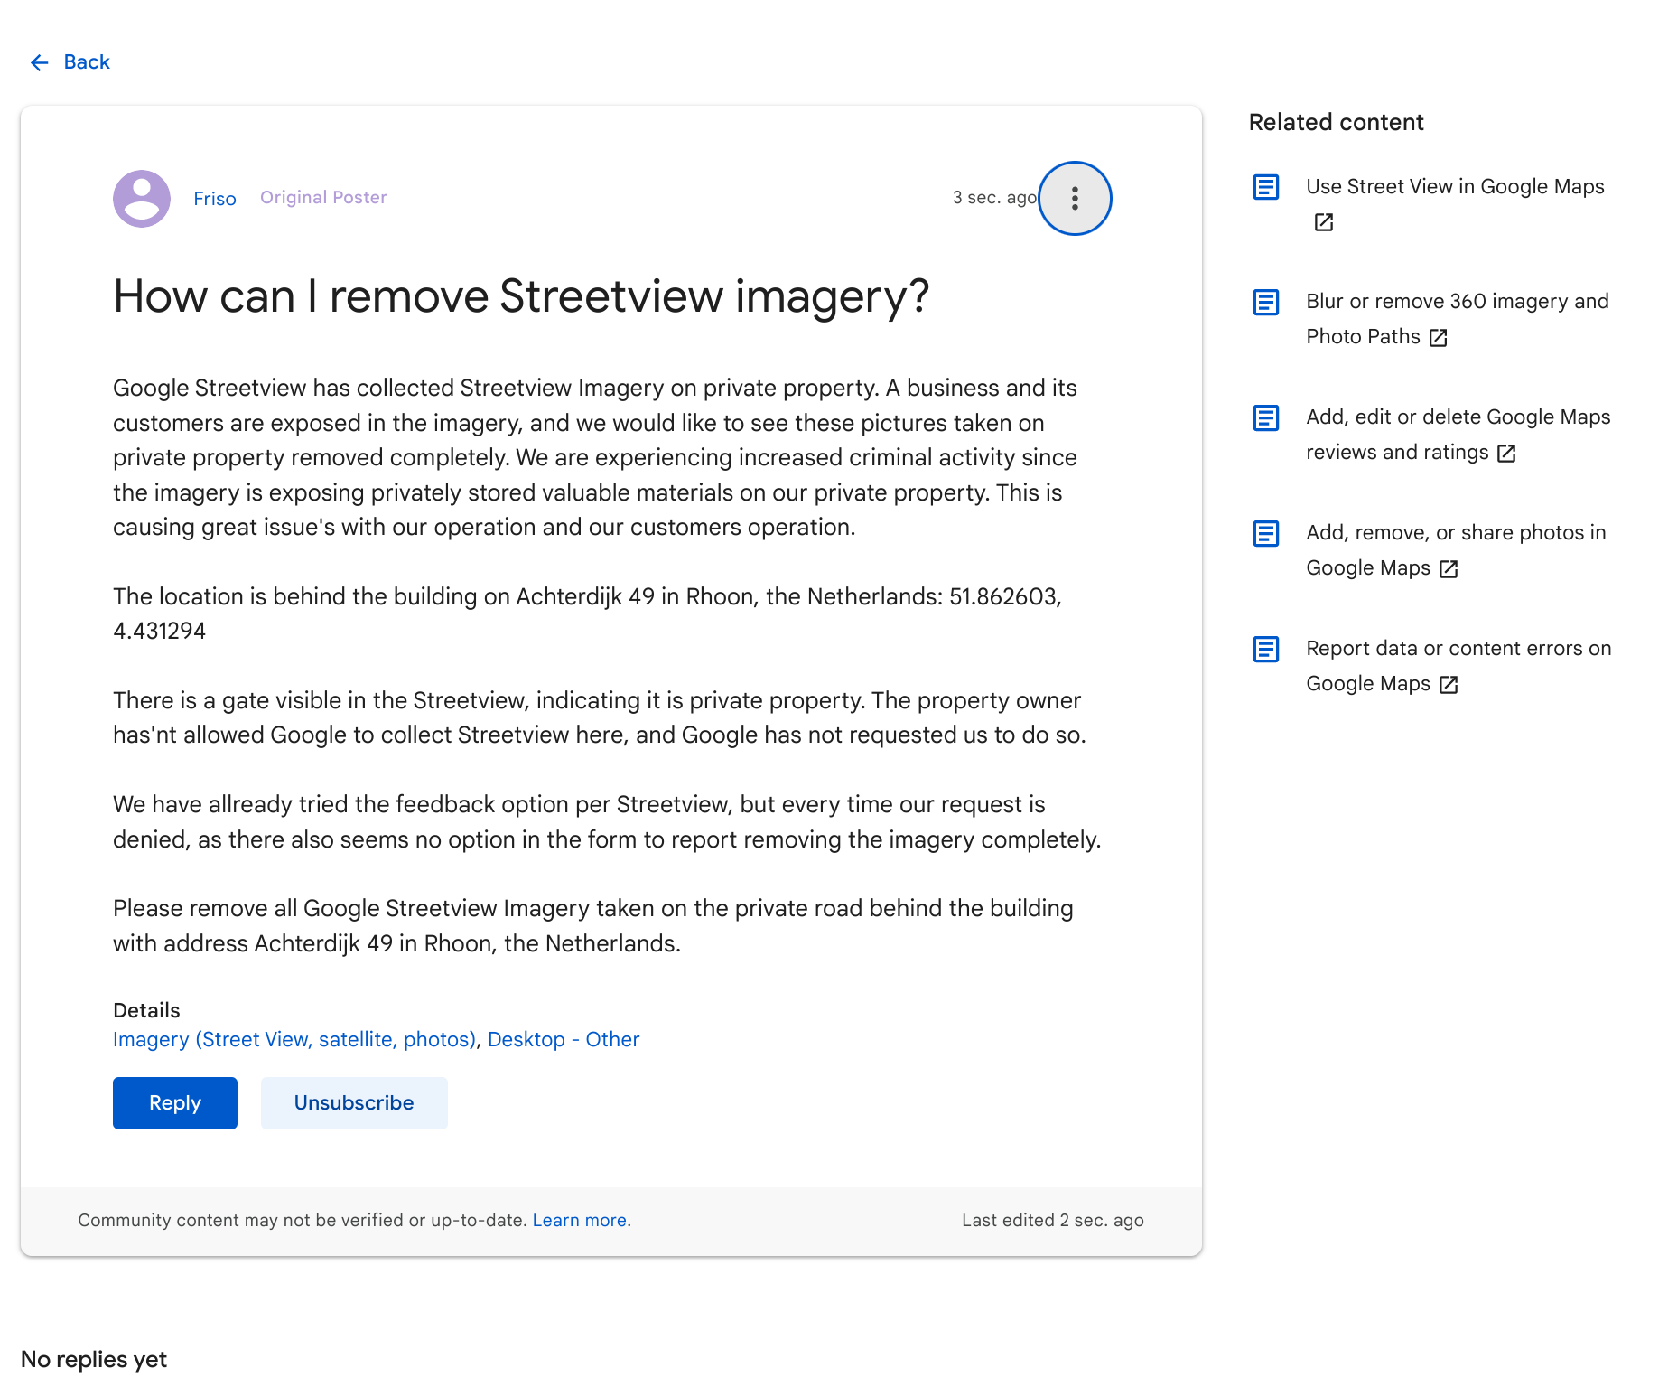Open Use Street View in Google Maps article
The width and height of the screenshot is (1668, 1396).
1455,187
